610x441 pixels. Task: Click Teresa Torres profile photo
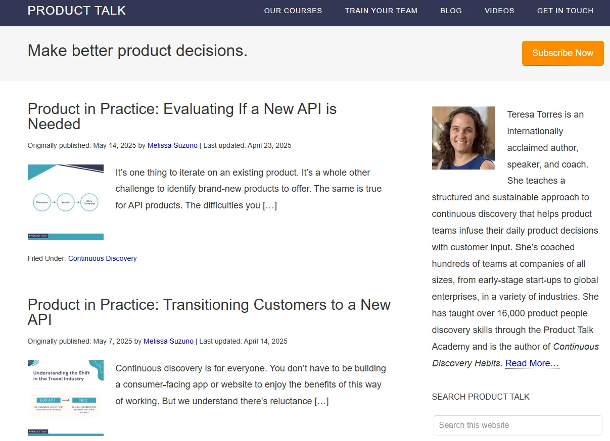pyautogui.click(x=463, y=138)
